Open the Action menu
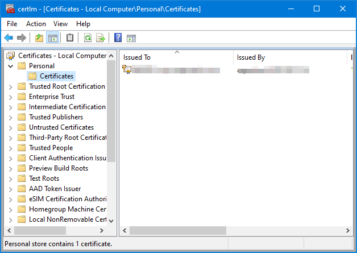The height and width of the screenshot is (253, 357). [x=36, y=24]
